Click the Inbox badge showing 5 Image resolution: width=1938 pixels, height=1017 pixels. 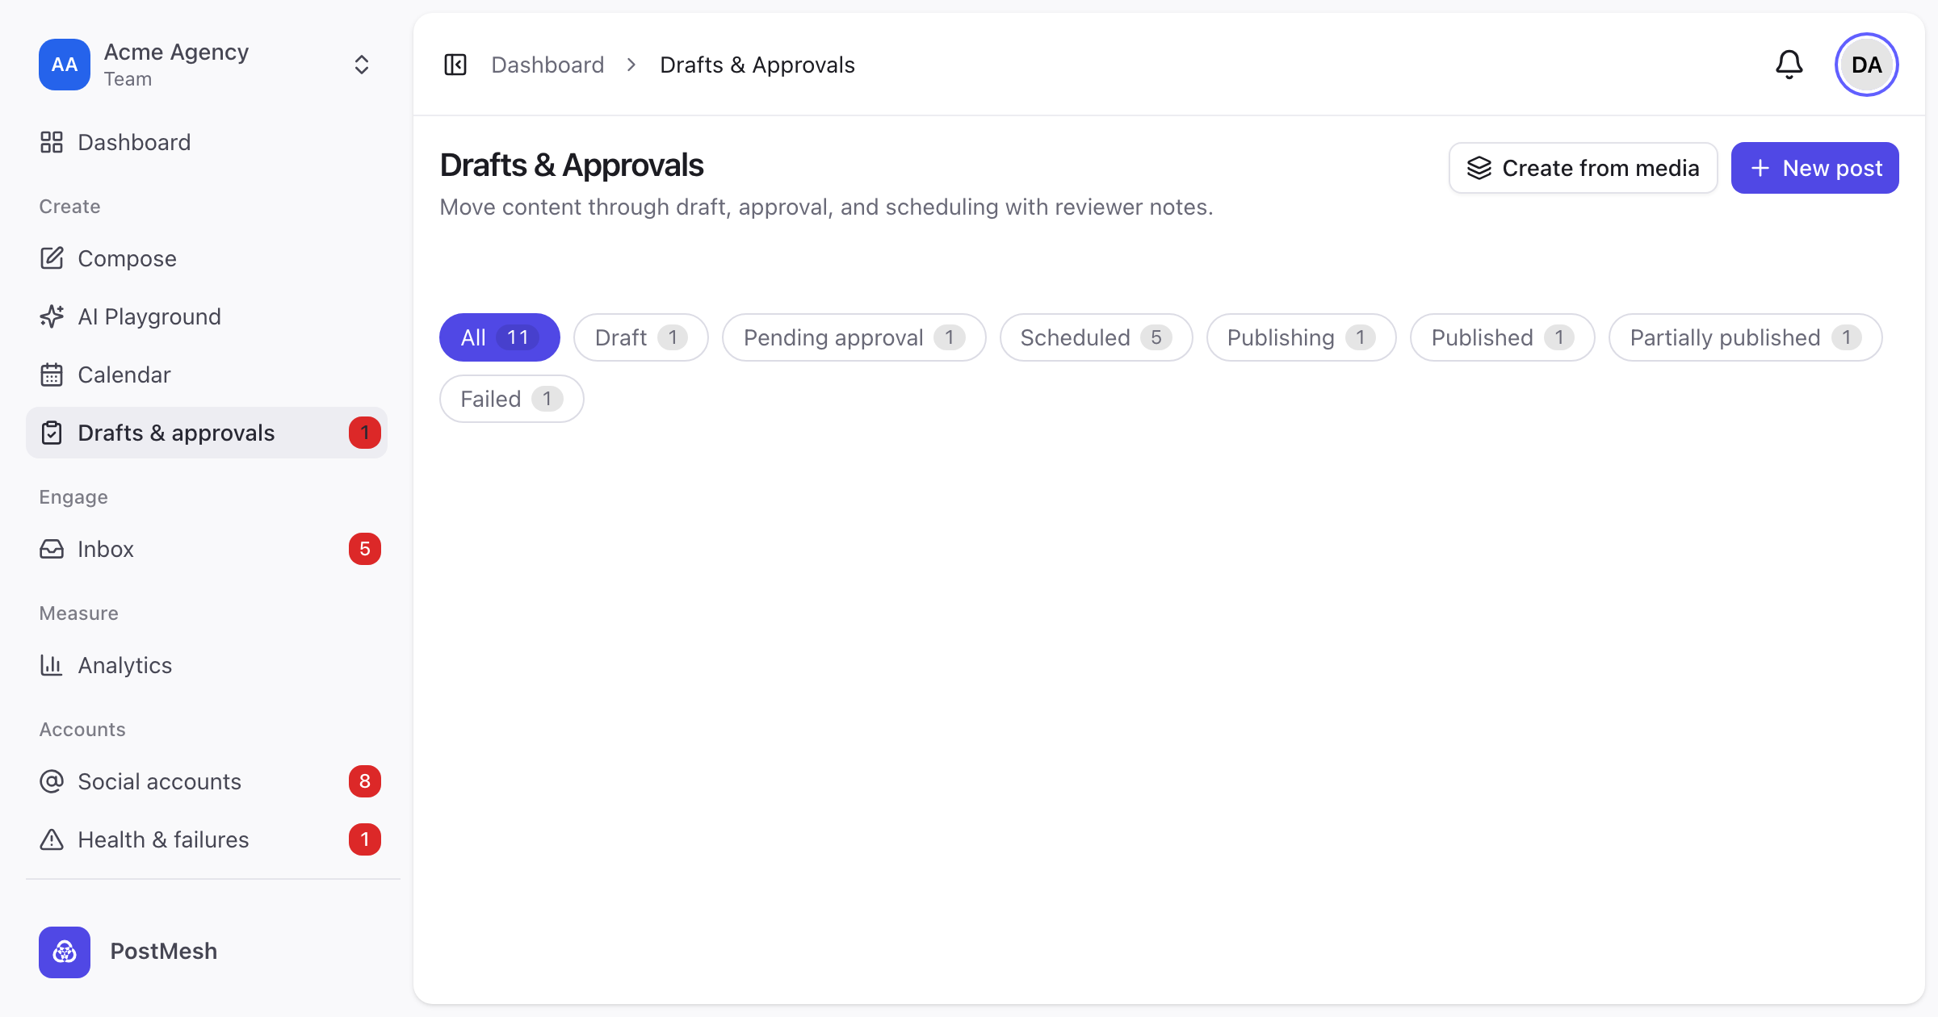[x=365, y=549]
